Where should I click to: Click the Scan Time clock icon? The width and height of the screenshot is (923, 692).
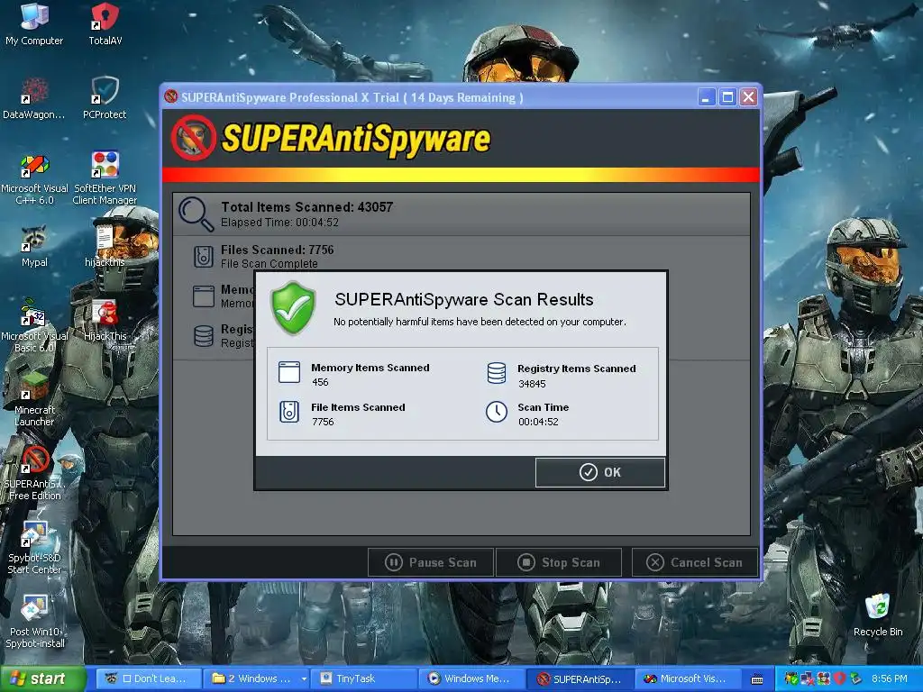(497, 412)
